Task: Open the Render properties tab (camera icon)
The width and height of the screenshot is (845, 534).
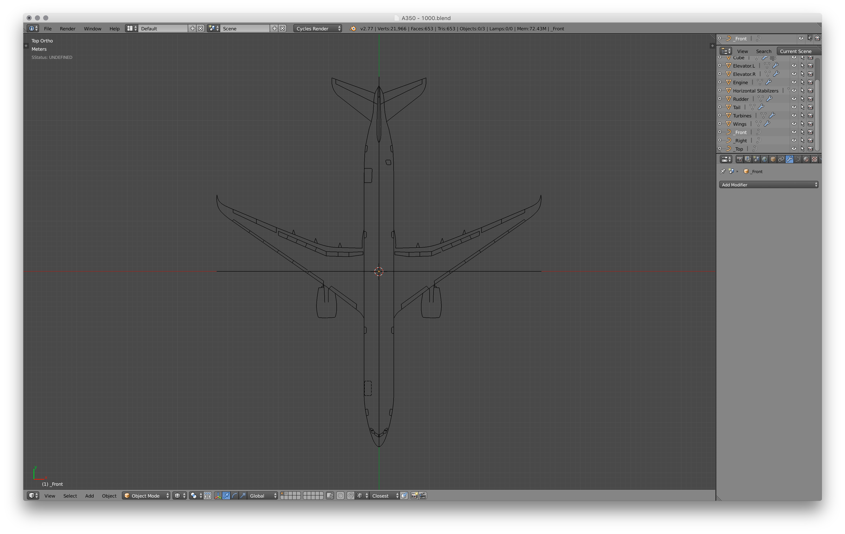Action: coord(740,159)
